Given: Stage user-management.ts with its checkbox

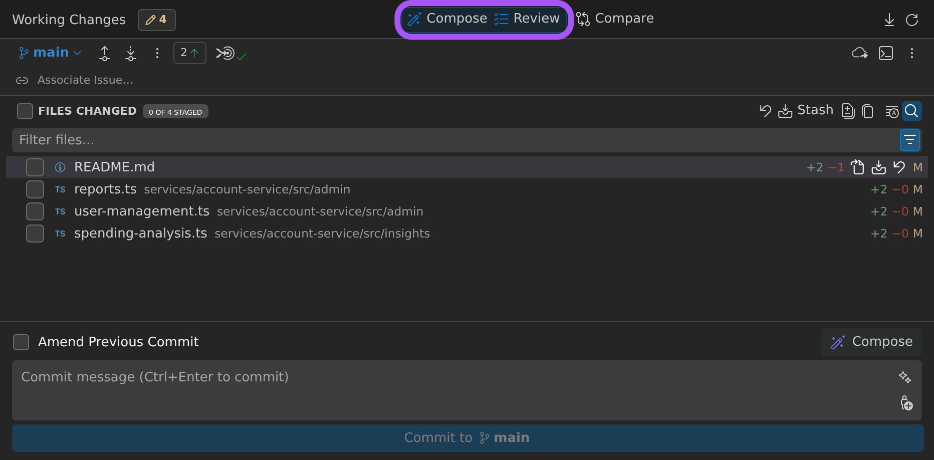Looking at the screenshot, I should pyautogui.click(x=35, y=211).
